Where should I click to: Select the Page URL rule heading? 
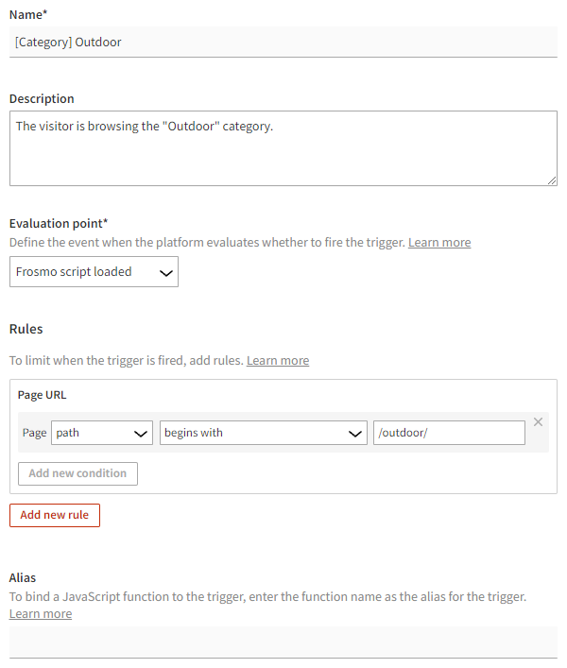[43, 395]
